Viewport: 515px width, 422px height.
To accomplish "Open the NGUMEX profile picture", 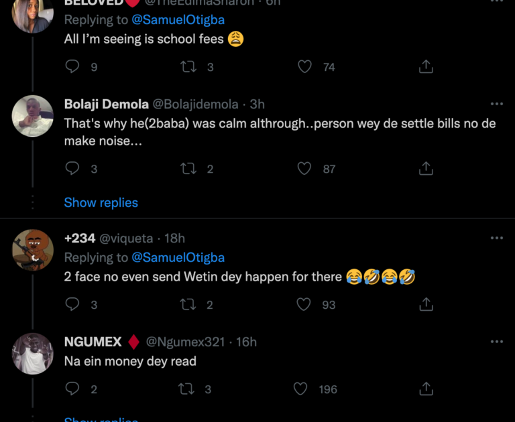I will click(33, 353).
